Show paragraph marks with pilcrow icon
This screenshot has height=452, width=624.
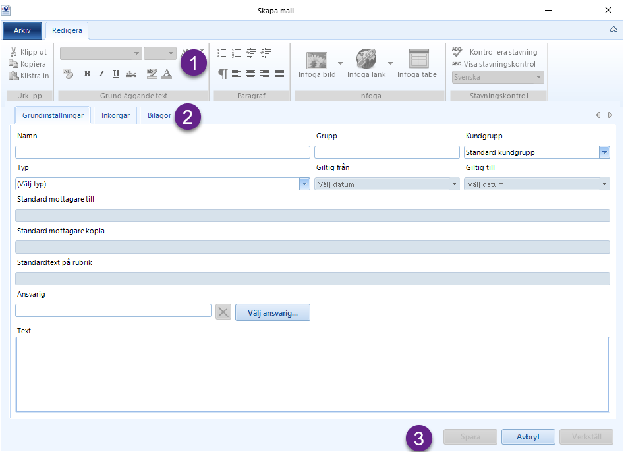coord(223,74)
